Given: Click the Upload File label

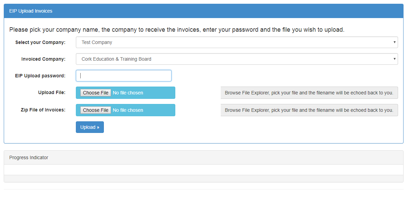Looking at the screenshot, I should 52,92.
